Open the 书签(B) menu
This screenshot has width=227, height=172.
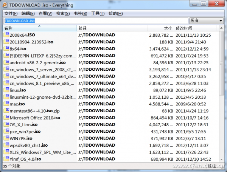point(81,14)
